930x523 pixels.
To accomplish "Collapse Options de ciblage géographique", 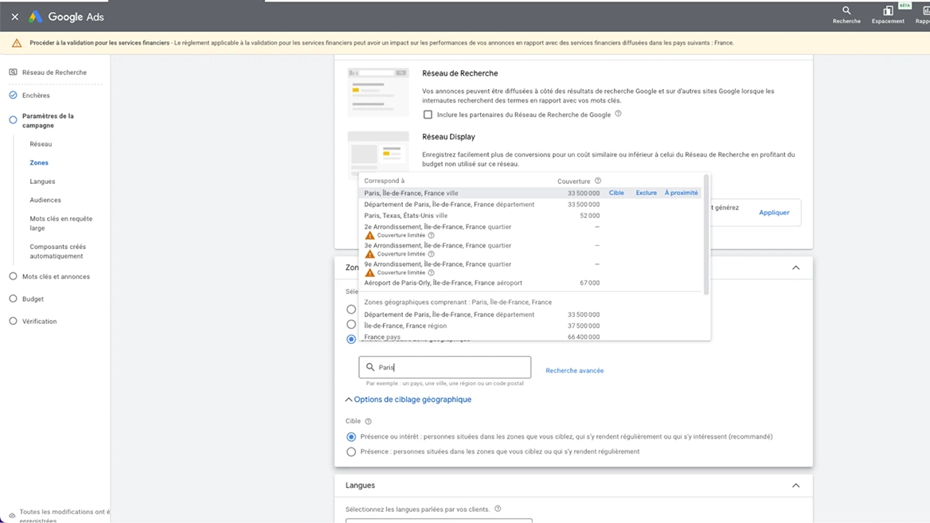I will tap(408, 400).
